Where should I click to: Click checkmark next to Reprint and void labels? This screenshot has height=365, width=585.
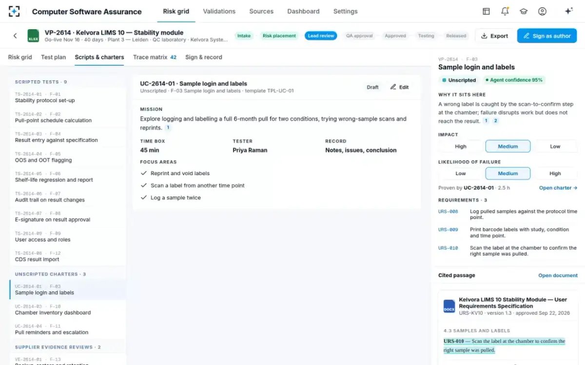[143, 173]
